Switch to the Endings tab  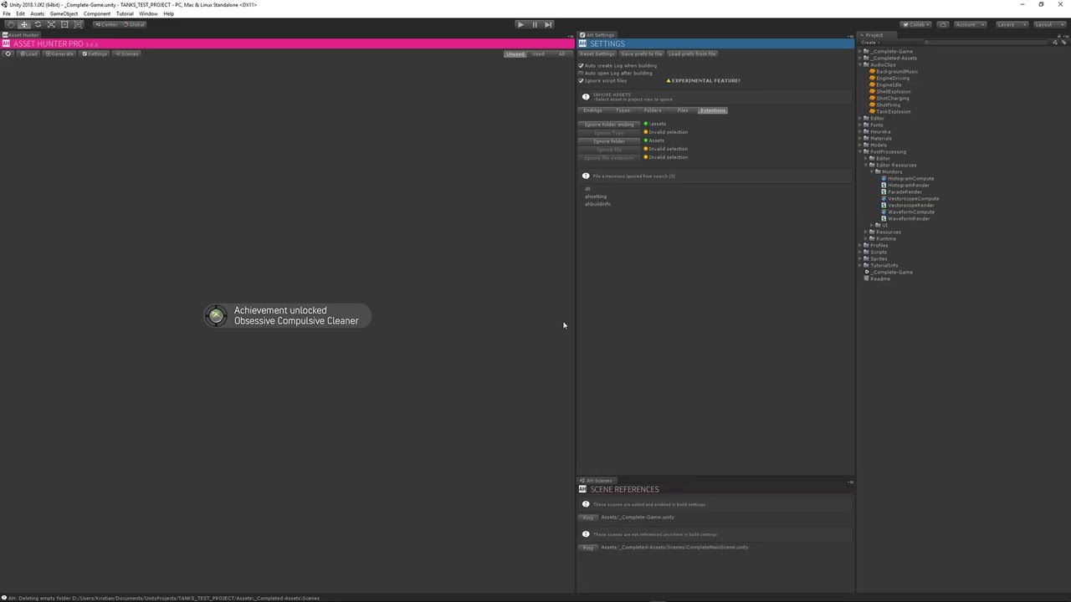[x=592, y=110]
